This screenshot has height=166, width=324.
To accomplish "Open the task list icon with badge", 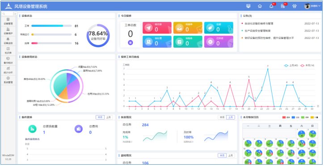I will (x=283, y=6).
